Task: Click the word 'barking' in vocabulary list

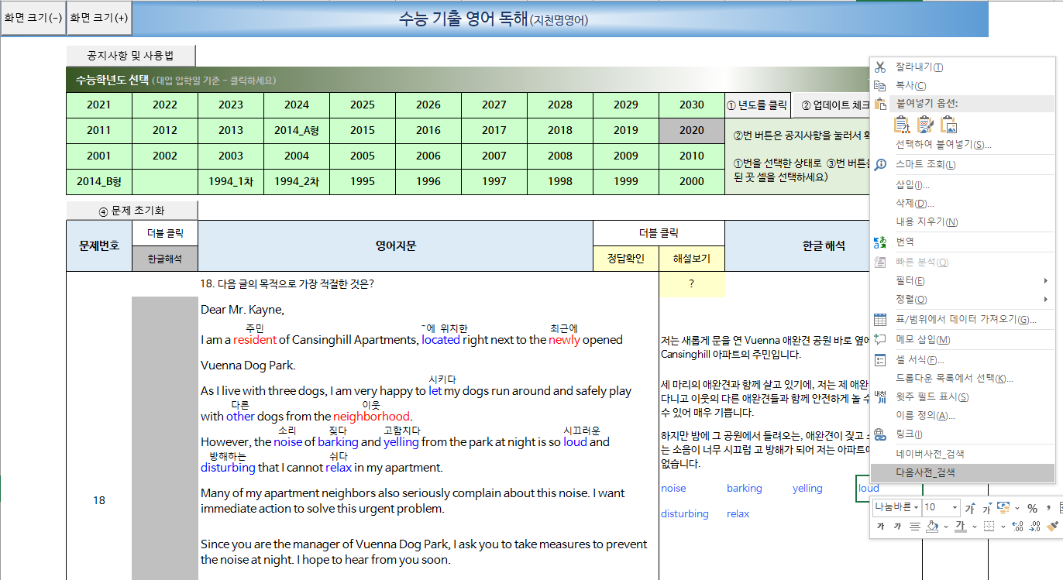Action: (x=745, y=489)
